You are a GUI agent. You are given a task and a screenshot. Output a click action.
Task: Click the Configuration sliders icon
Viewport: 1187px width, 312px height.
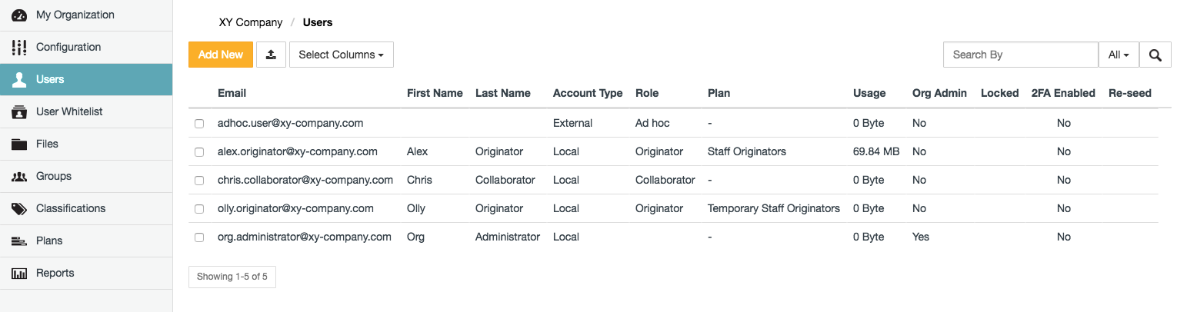coord(19,47)
